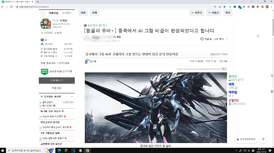Click the robot artwork image

[156, 108]
